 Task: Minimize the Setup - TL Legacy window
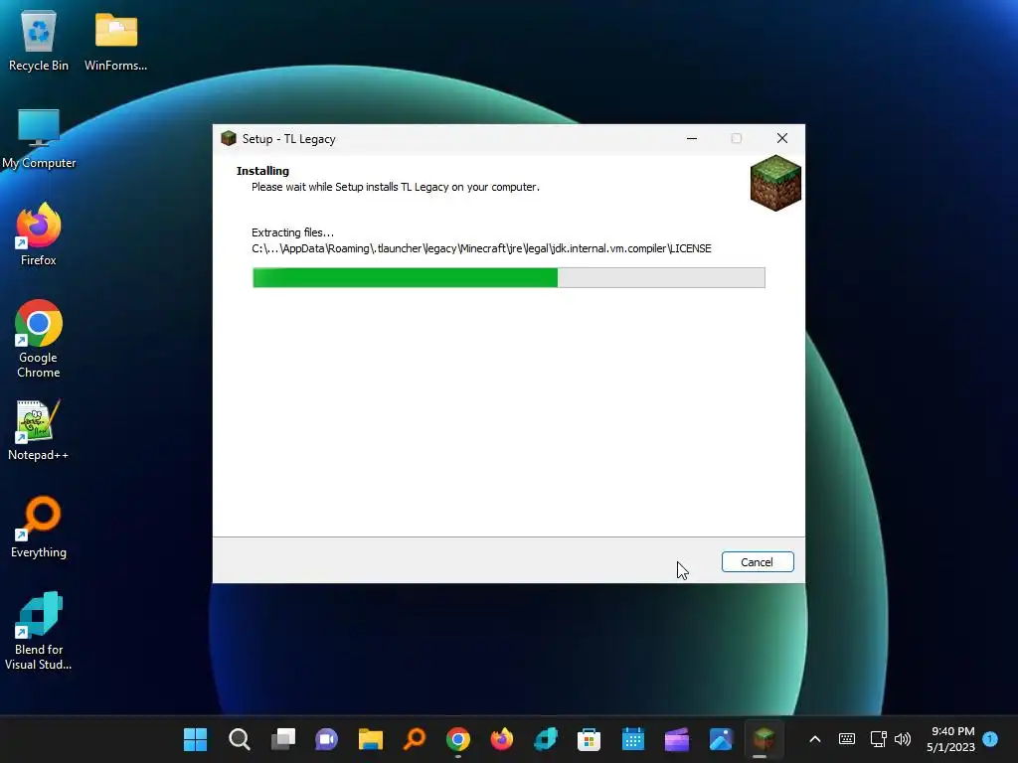pos(692,138)
